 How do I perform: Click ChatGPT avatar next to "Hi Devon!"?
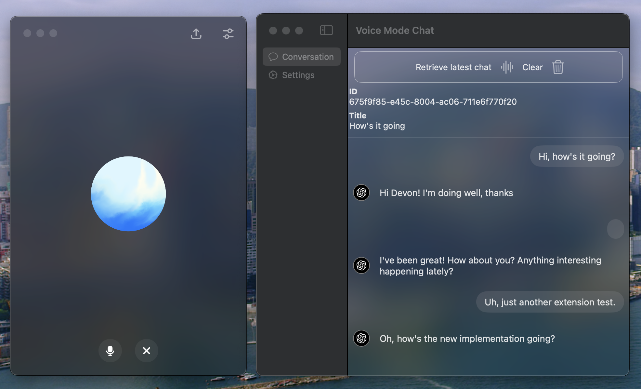tap(361, 193)
